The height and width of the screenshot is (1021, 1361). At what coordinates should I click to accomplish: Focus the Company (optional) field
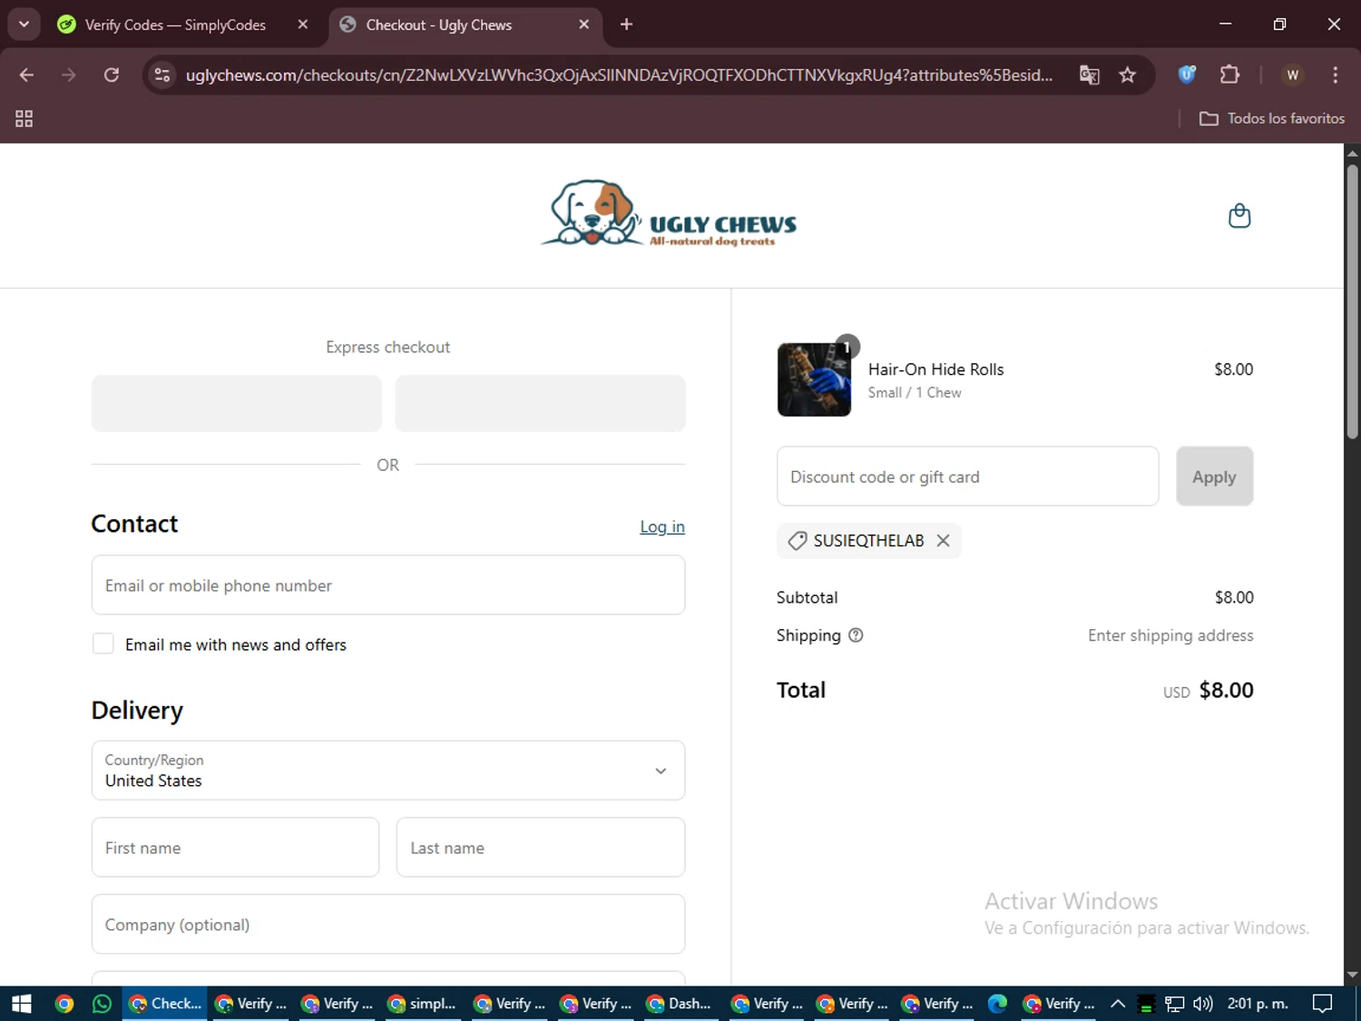coord(388,925)
